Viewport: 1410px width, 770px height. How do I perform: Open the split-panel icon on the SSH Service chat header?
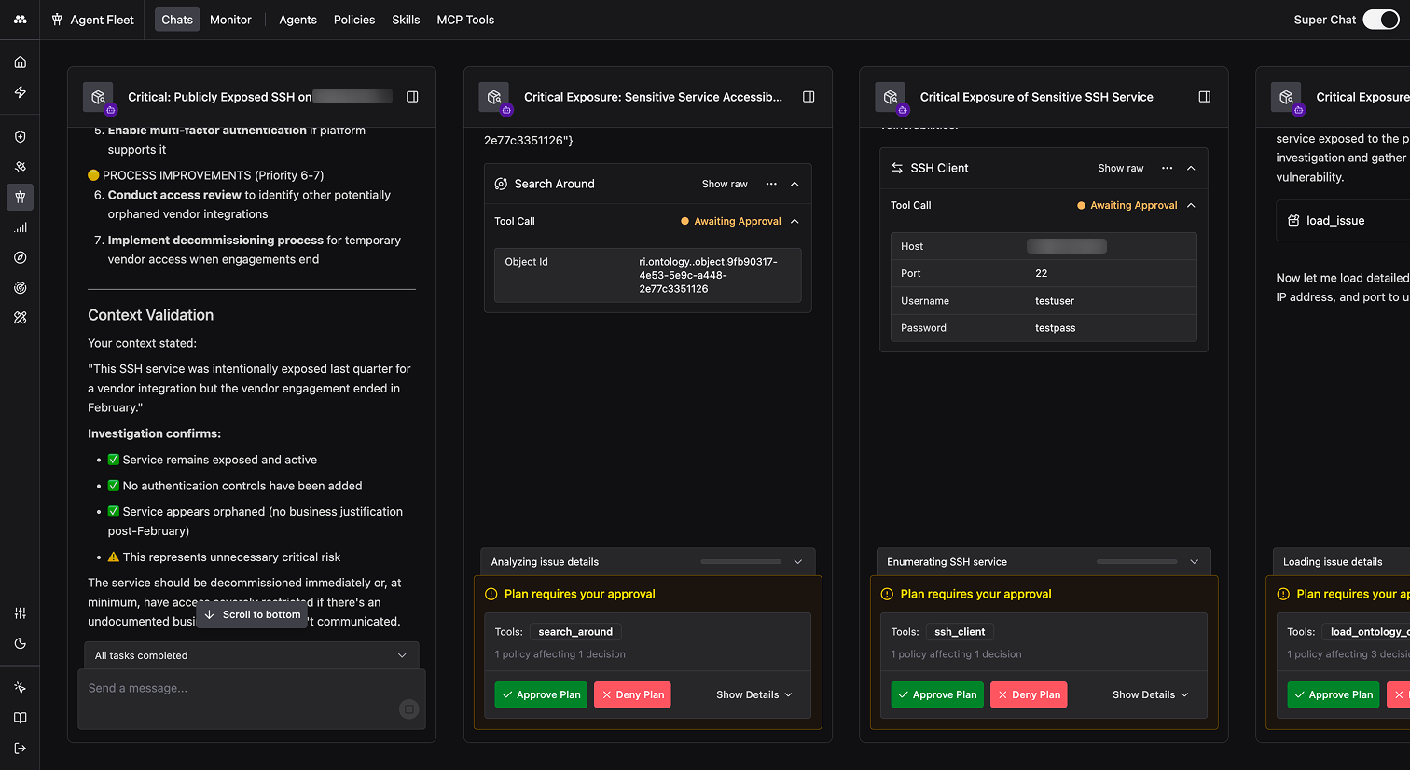(x=1204, y=96)
